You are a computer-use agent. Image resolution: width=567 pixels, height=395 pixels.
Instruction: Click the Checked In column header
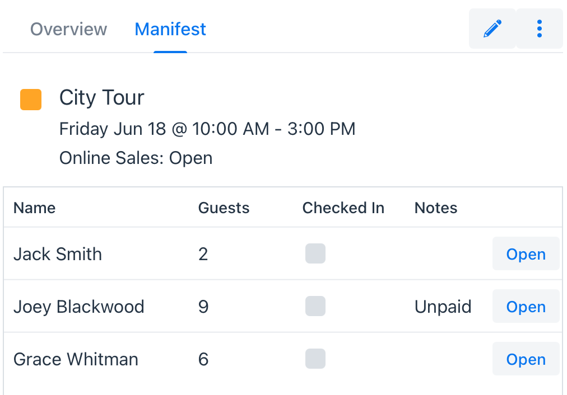pyautogui.click(x=343, y=208)
